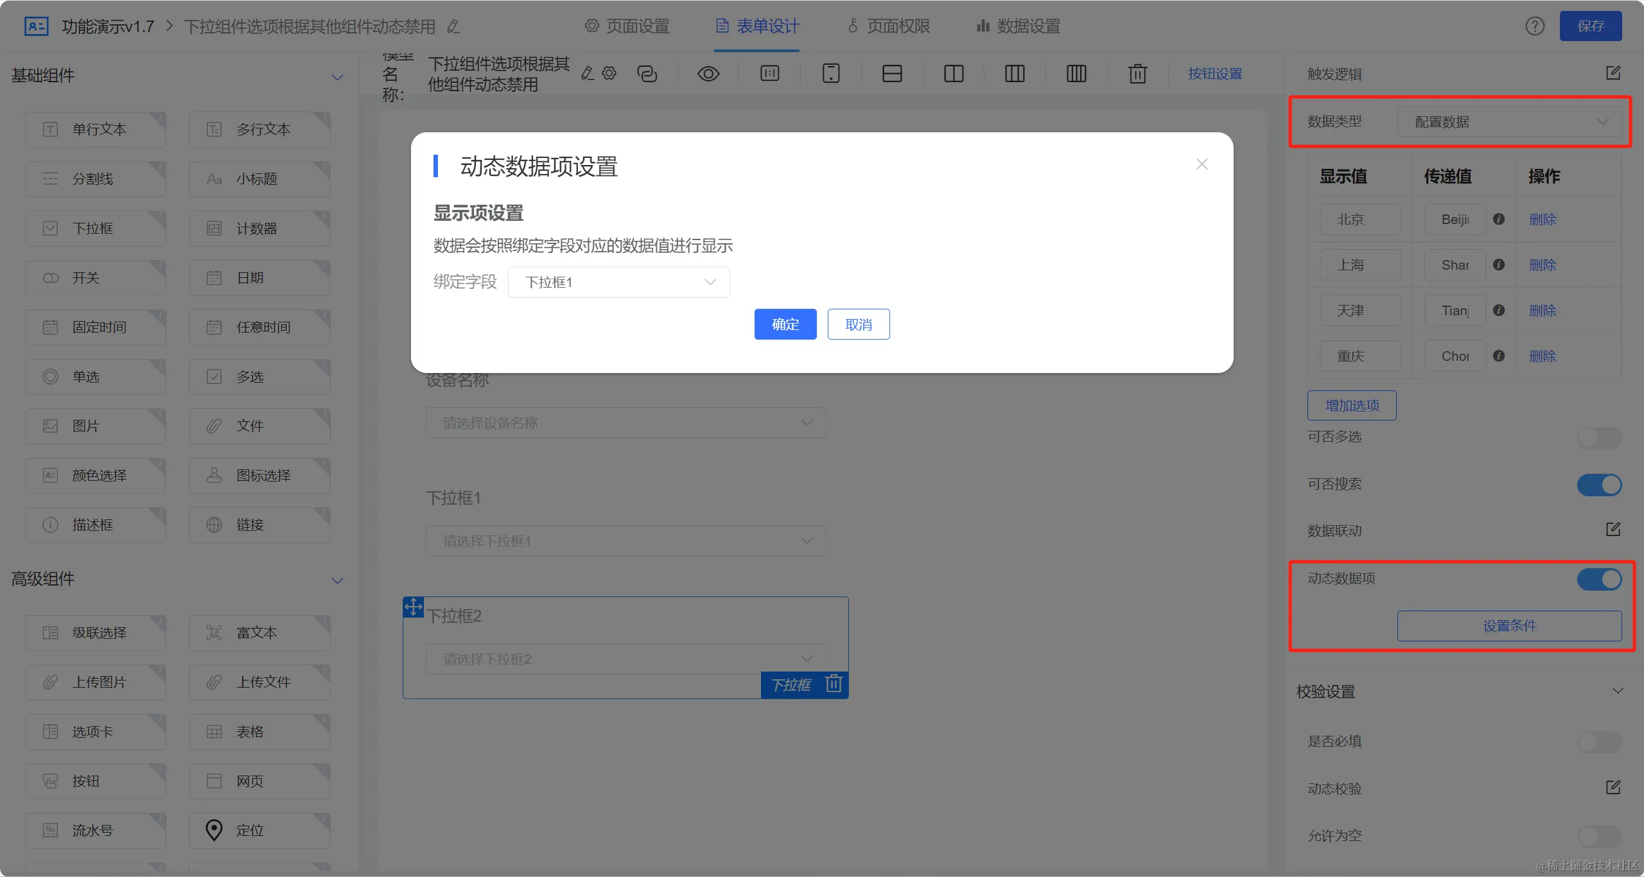The image size is (1644, 877).
Task: Switch to the 页面设置 tab
Action: (x=627, y=26)
